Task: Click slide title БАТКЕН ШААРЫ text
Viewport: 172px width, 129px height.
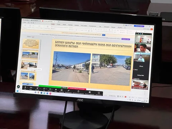Action: [x=93, y=44]
